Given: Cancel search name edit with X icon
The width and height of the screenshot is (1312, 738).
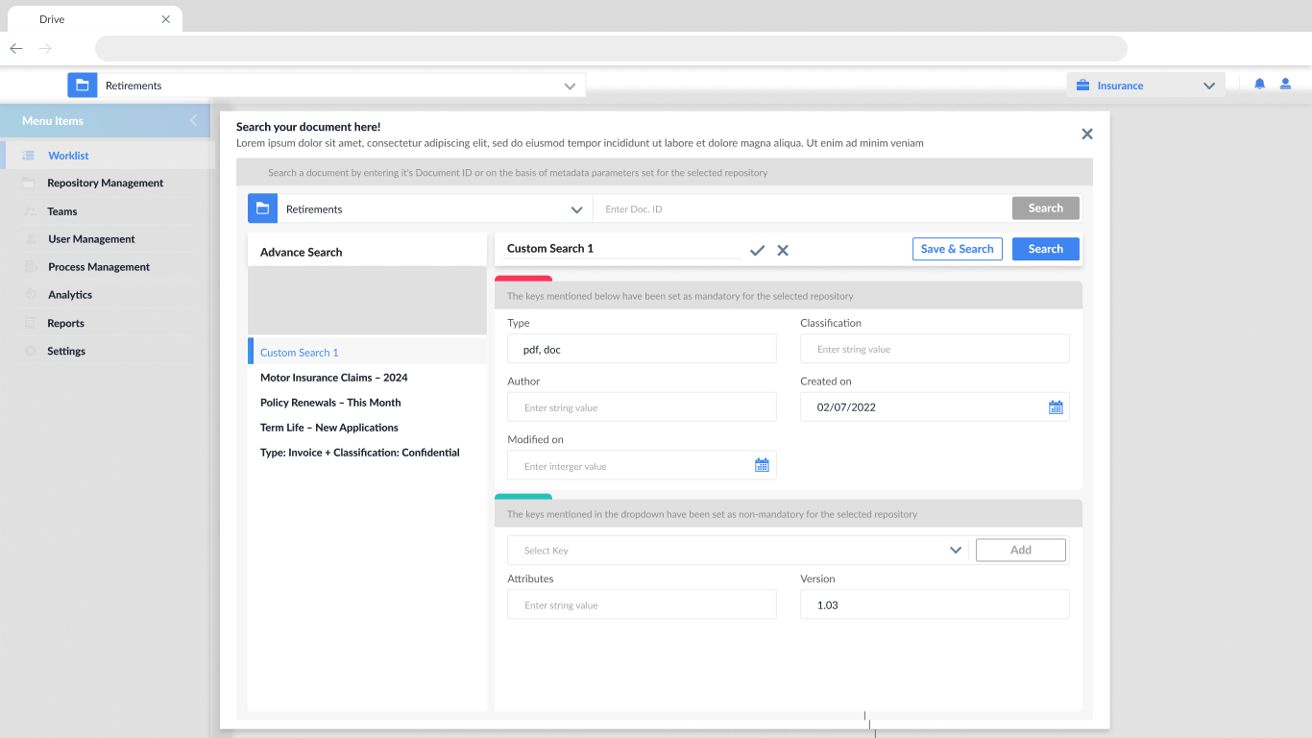Looking at the screenshot, I should [783, 250].
